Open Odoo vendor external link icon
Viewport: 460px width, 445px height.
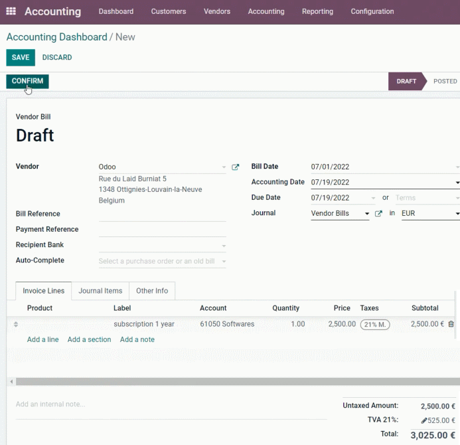point(235,167)
